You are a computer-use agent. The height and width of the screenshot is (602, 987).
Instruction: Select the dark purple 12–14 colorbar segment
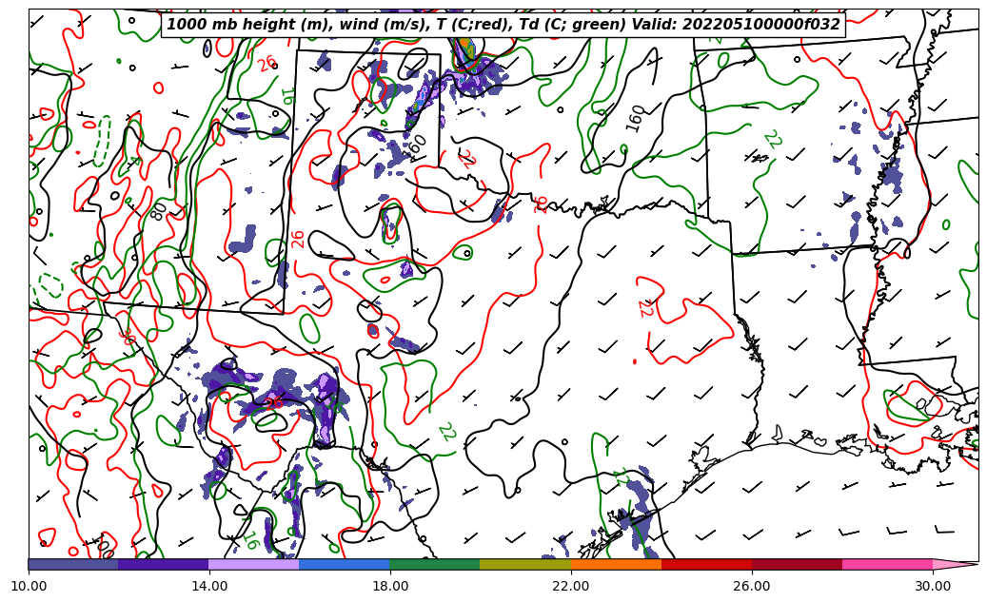(164, 564)
